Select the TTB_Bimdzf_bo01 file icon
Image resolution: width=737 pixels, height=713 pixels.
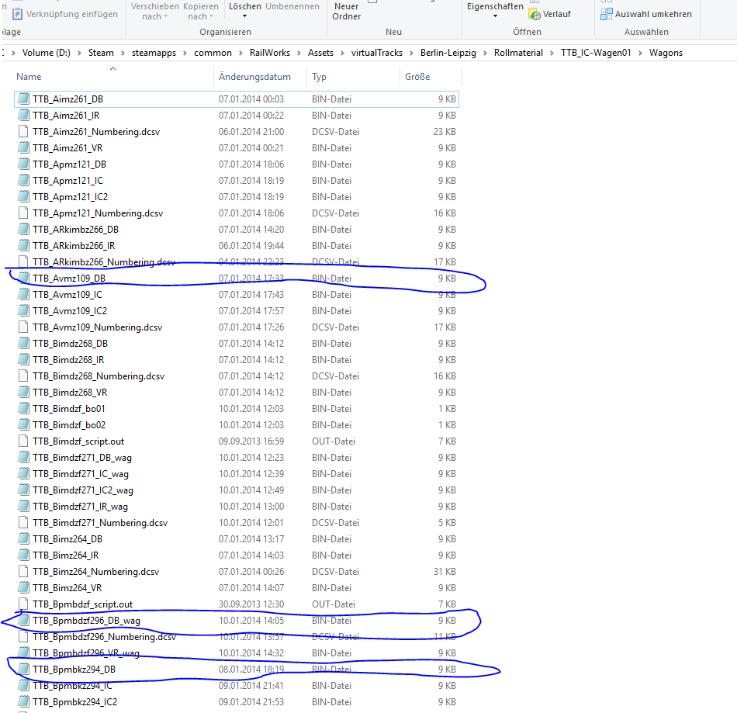(x=23, y=409)
